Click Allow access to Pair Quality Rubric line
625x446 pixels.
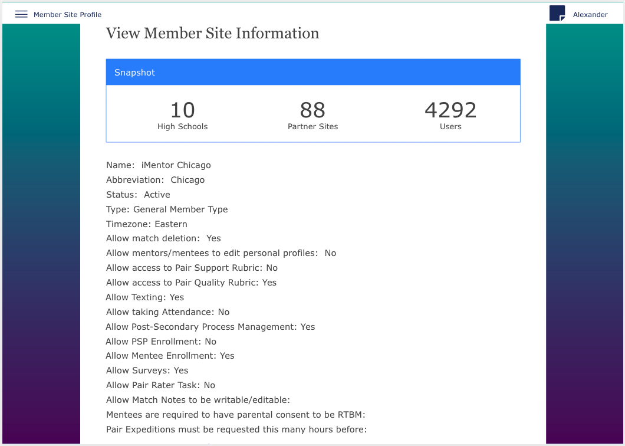(x=191, y=283)
